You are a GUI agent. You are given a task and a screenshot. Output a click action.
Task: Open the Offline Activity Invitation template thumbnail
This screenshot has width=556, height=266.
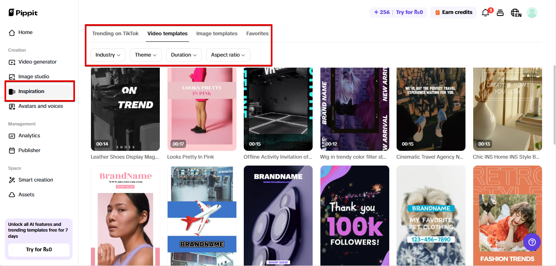[x=278, y=109]
